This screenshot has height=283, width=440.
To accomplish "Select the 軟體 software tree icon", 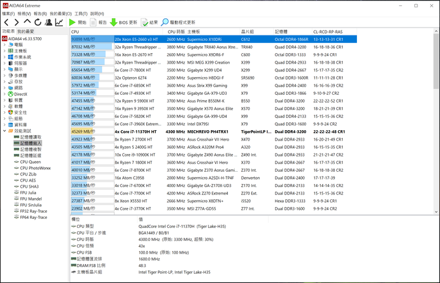I will (x=10, y=106).
